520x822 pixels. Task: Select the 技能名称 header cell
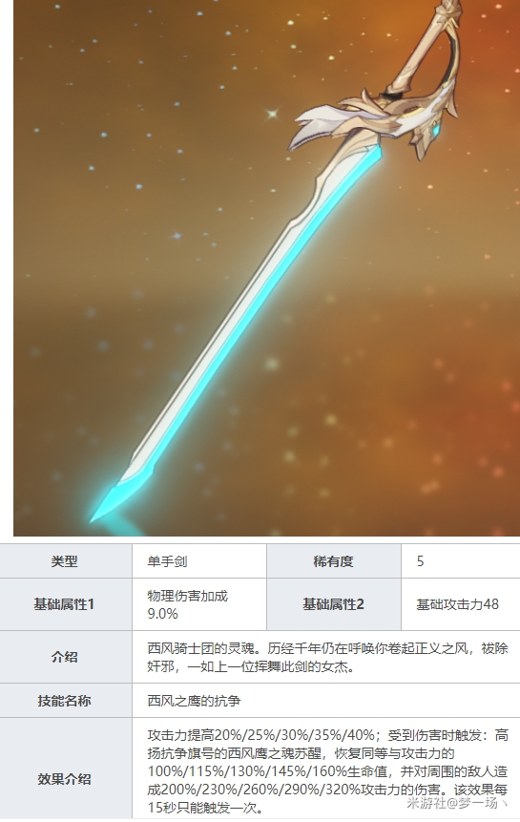66,701
